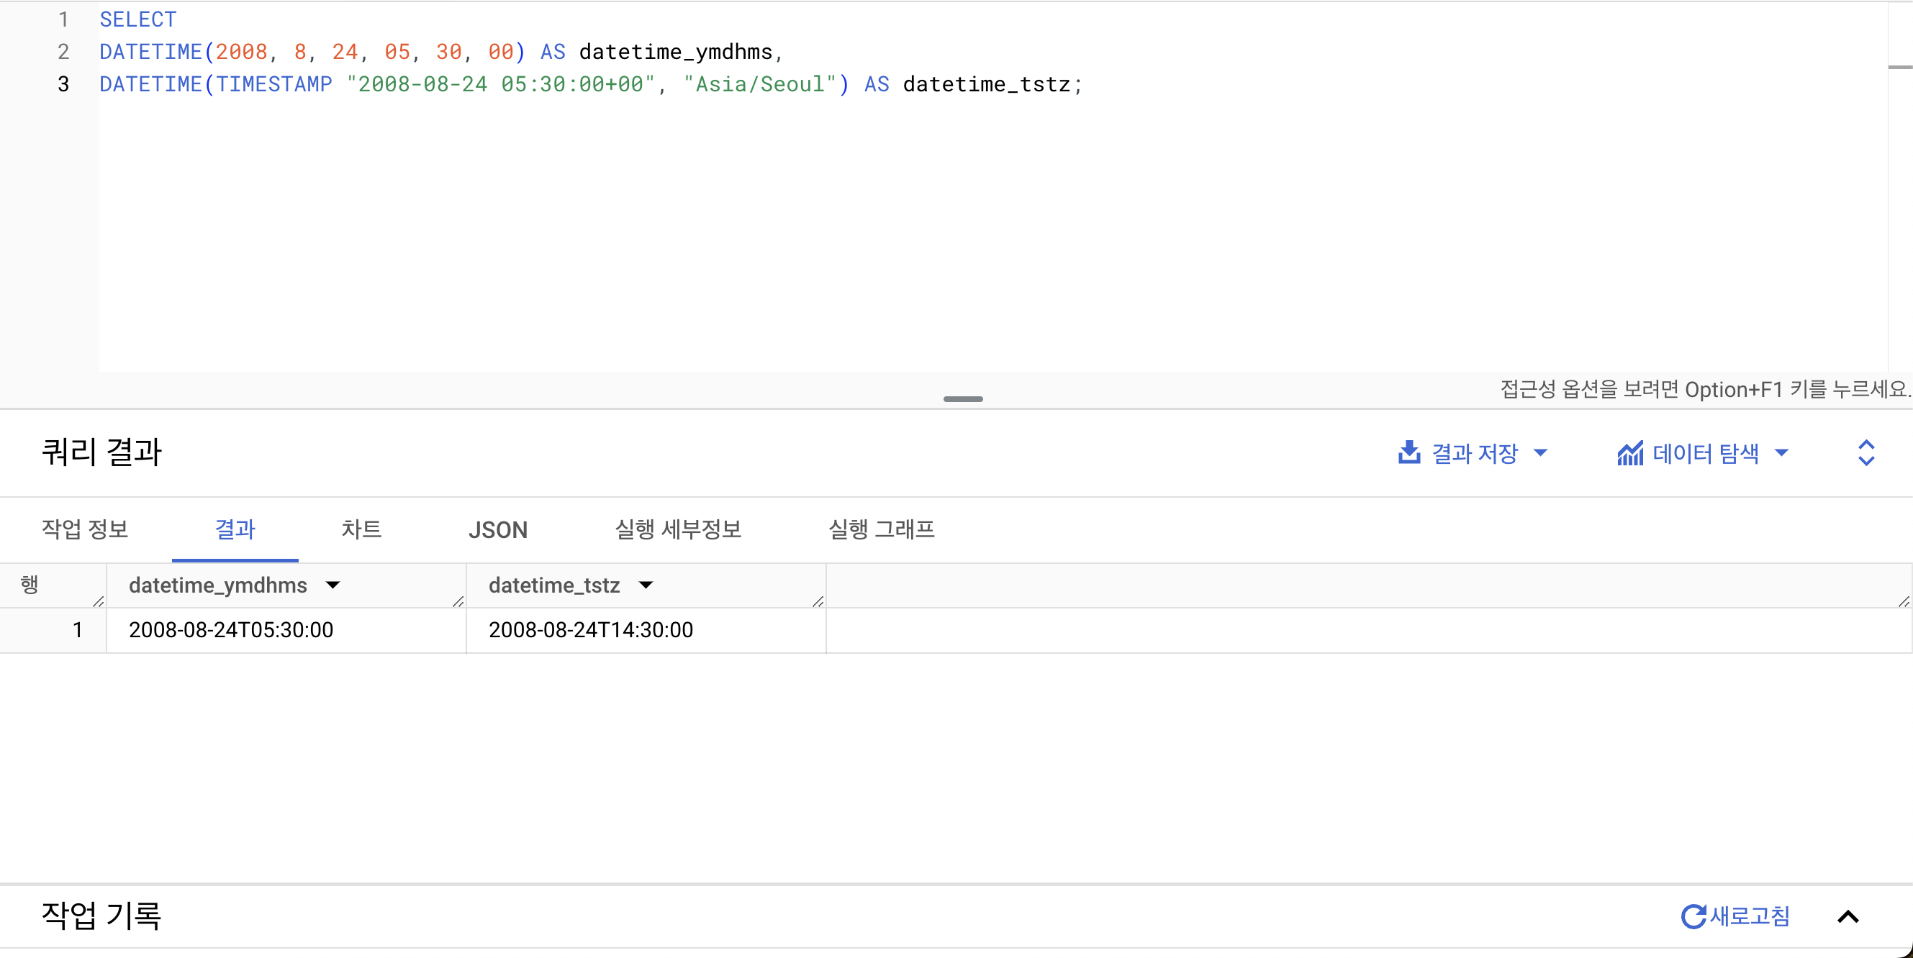1913x958 pixels.
Task: Expand results panel with up-down chevron icon
Action: pos(1865,452)
